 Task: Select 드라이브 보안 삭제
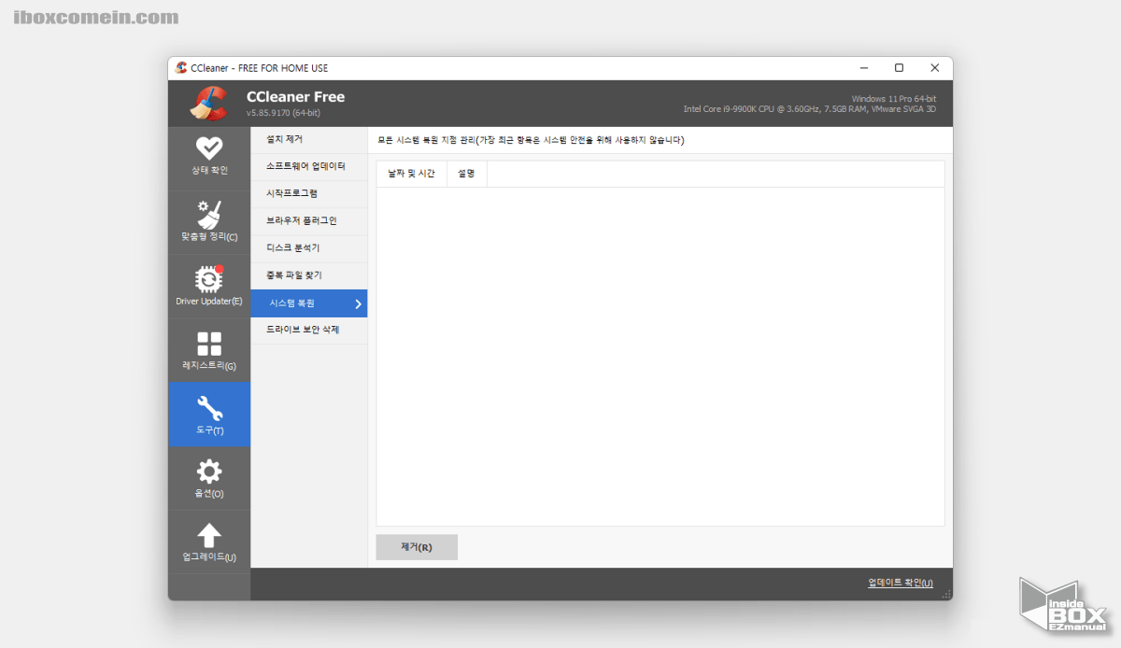pos(305,330)
